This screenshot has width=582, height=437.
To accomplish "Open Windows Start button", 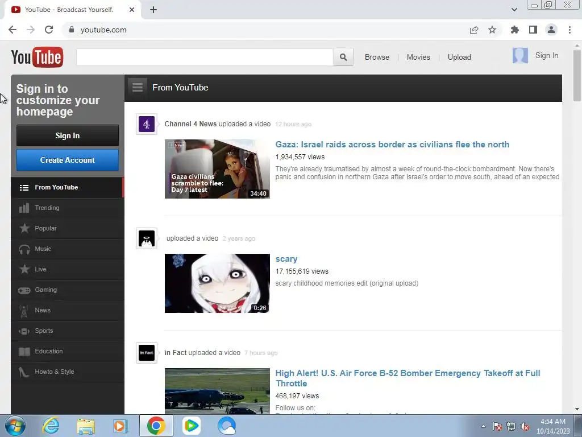I will coord(15,426).
